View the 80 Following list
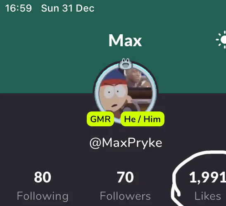 [x=43, y=186]
